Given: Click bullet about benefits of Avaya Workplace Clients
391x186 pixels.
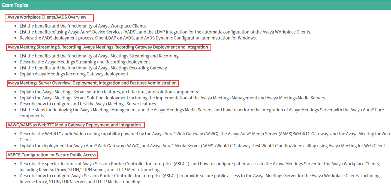Looking at the screenshot, I should 83,26.
